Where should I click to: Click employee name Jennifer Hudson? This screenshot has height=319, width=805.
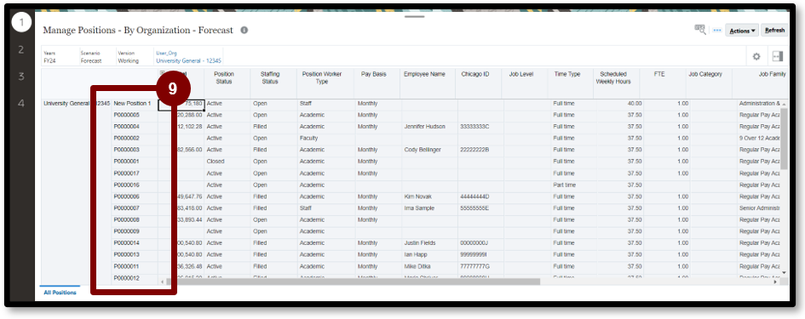click(x=424, y=127)
